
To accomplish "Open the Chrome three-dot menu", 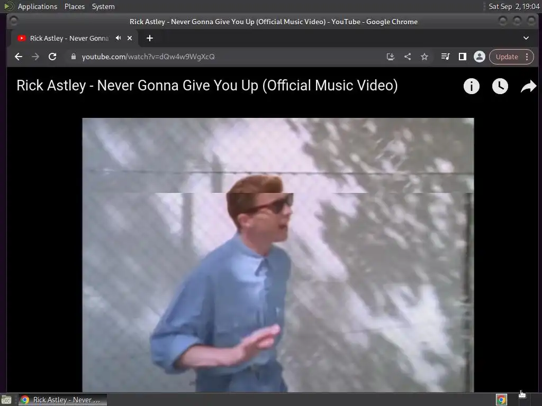I will [527, 57].
